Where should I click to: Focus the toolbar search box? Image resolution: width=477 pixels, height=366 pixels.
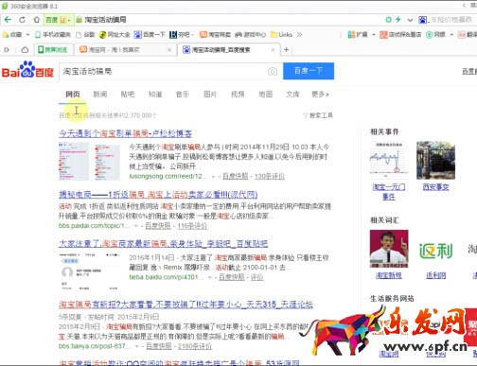pos(451,20)
